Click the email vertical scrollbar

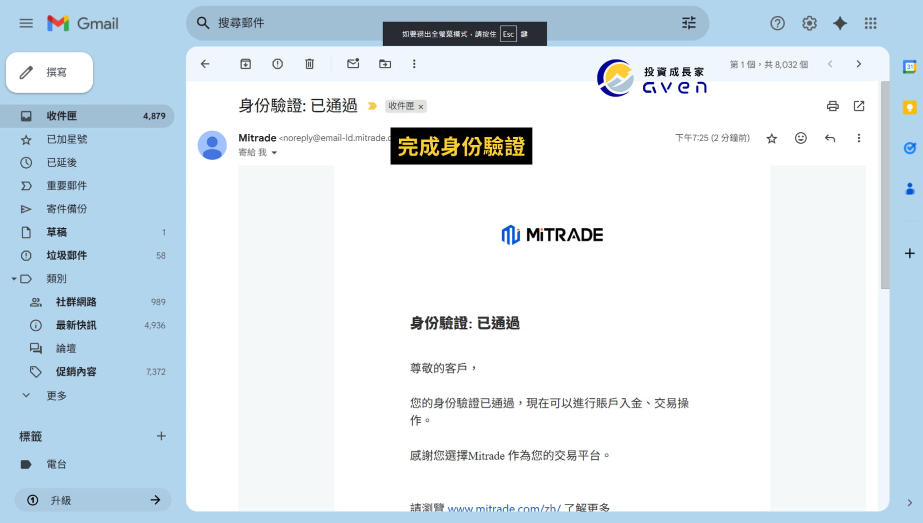(x=885, y=185)
